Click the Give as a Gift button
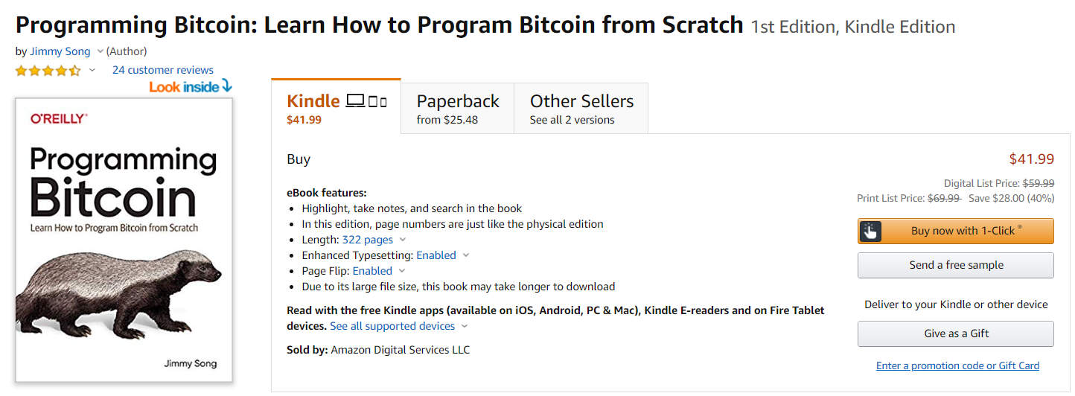This screenshot has height=396, width=1075. pyautogui.click(x=955, y=333)
